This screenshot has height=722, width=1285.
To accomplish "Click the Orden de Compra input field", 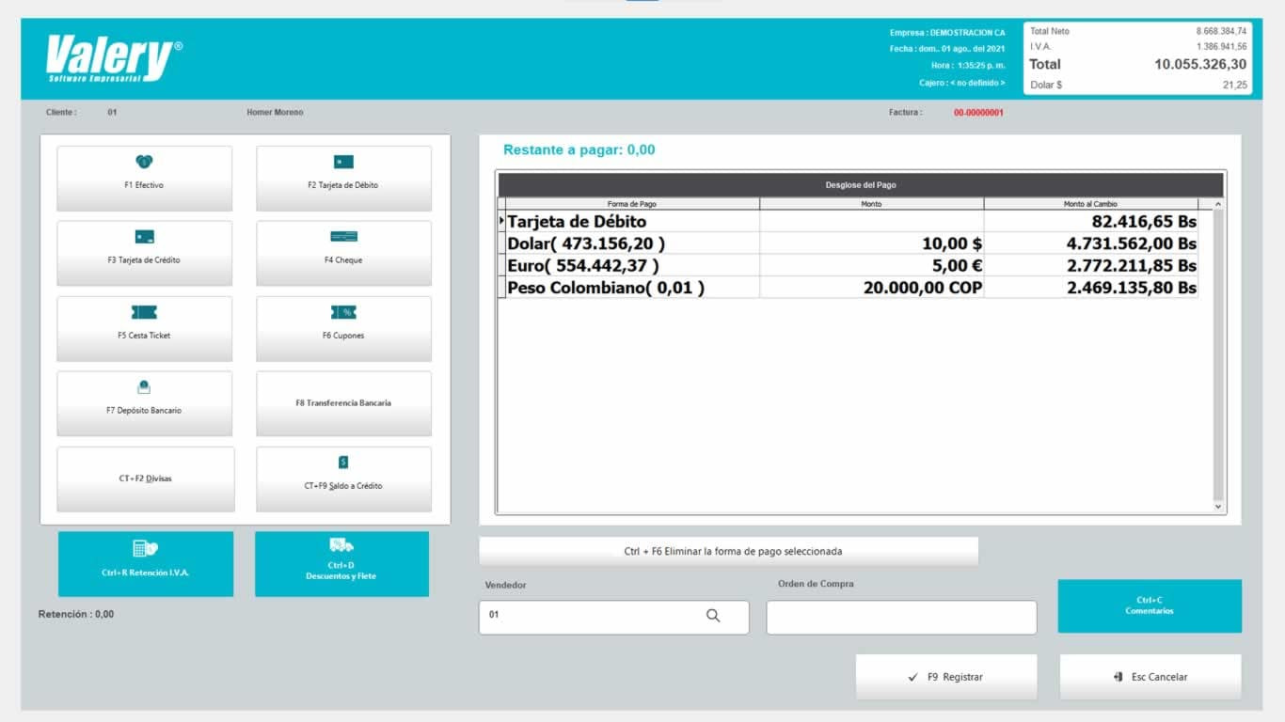I will click(900, 618).
